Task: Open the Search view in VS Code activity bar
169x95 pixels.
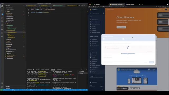Action: [2, 10]
